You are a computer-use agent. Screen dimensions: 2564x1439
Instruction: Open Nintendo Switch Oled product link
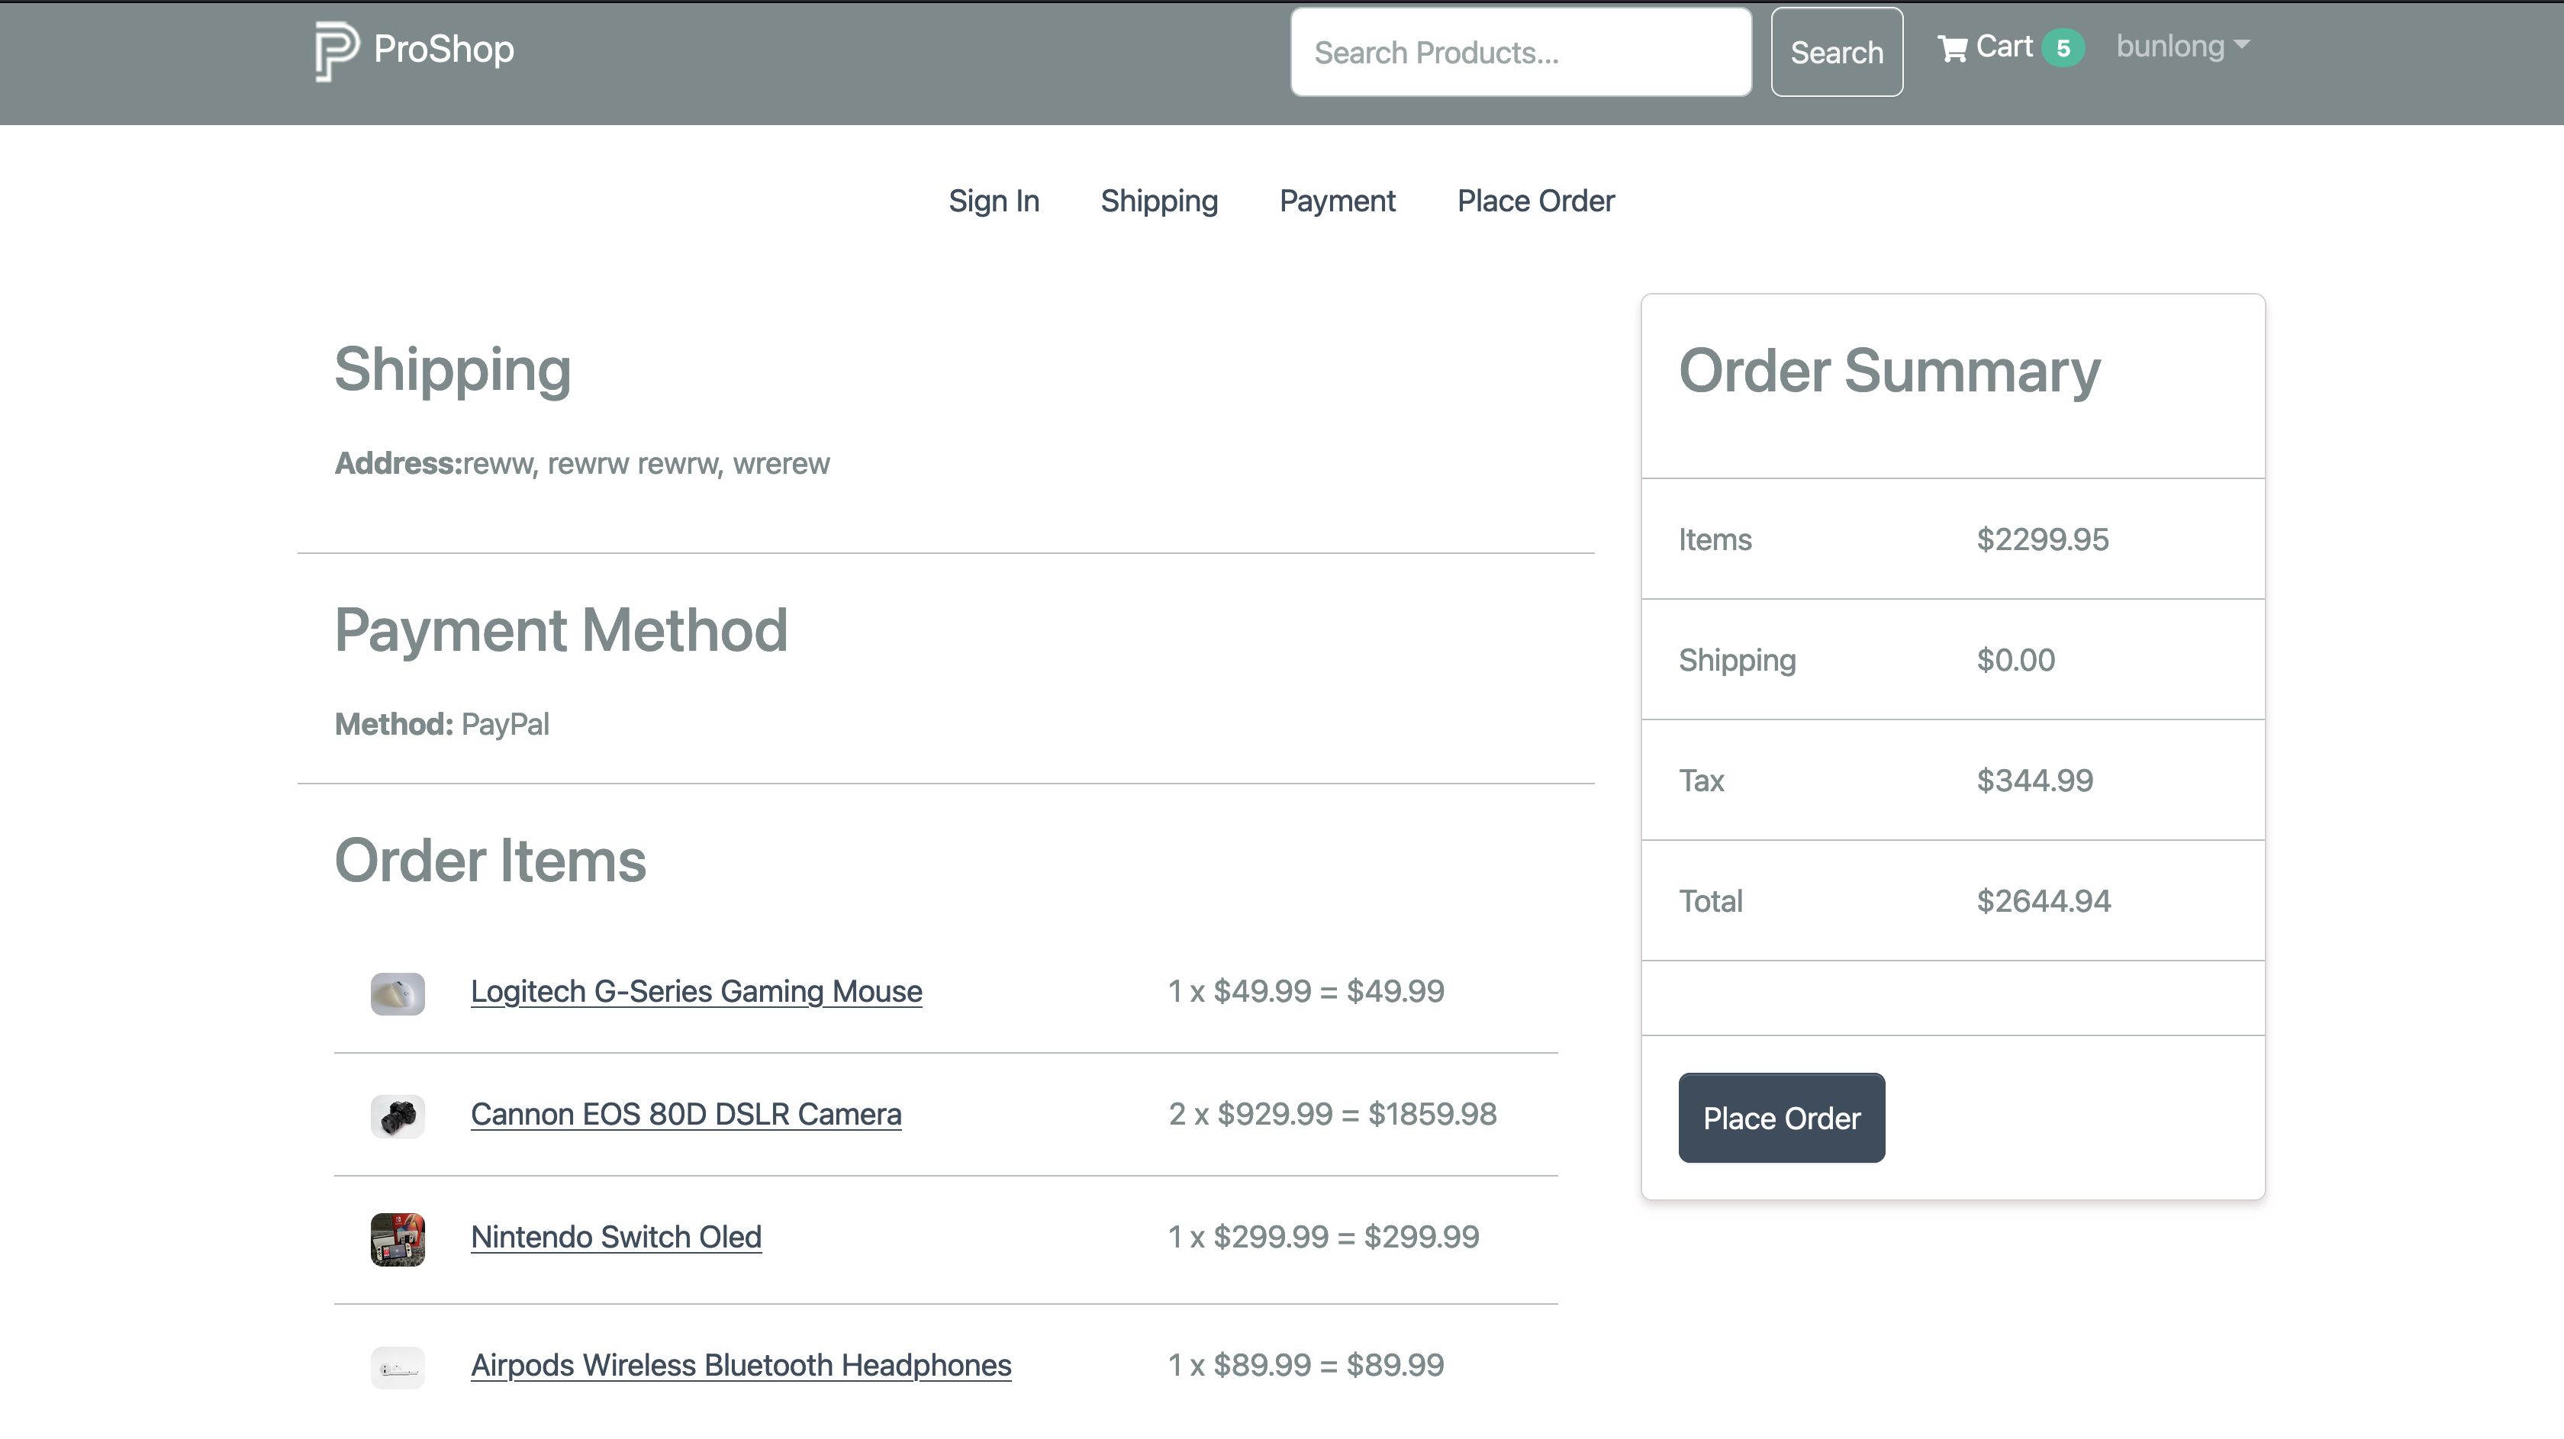(615, 1236)
